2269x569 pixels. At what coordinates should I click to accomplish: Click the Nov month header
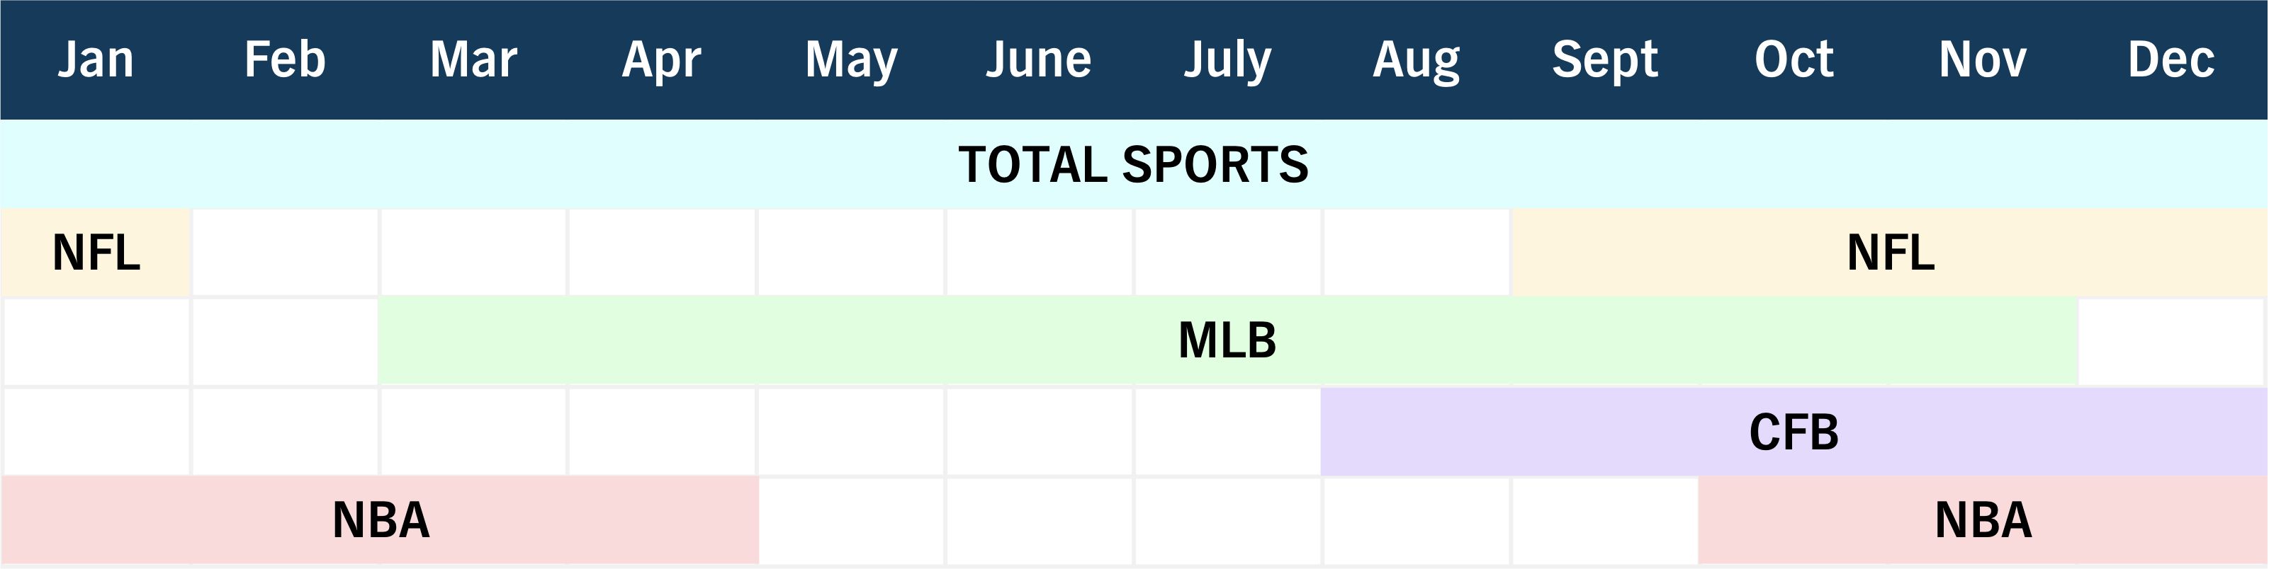(x=1983, y=60)
